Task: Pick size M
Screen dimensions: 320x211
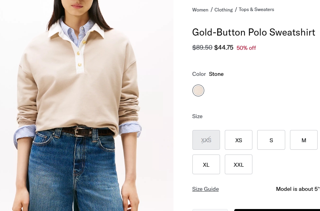Action: coord(303,140)
